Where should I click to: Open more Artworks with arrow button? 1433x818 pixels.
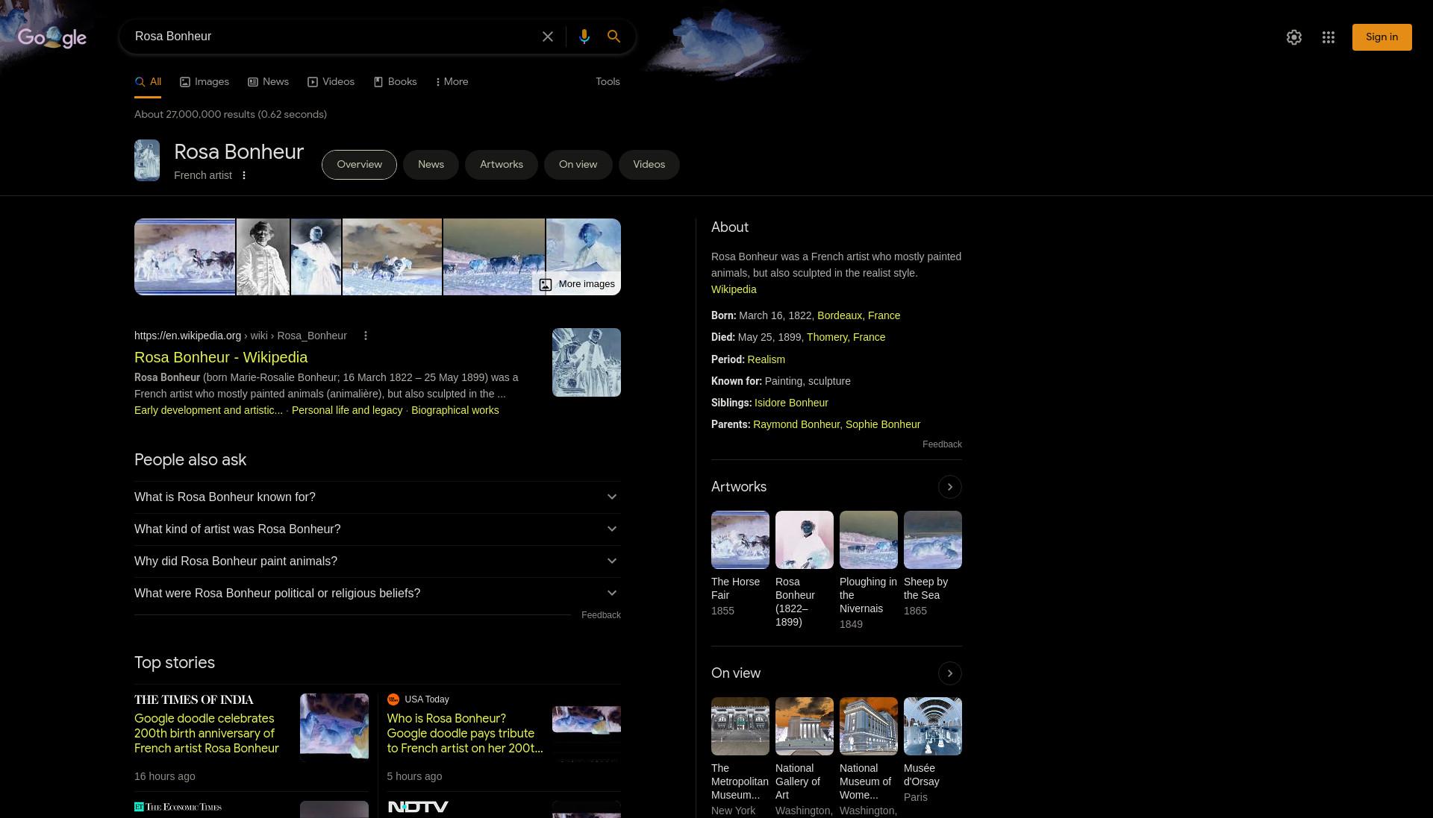click(949, 487)
